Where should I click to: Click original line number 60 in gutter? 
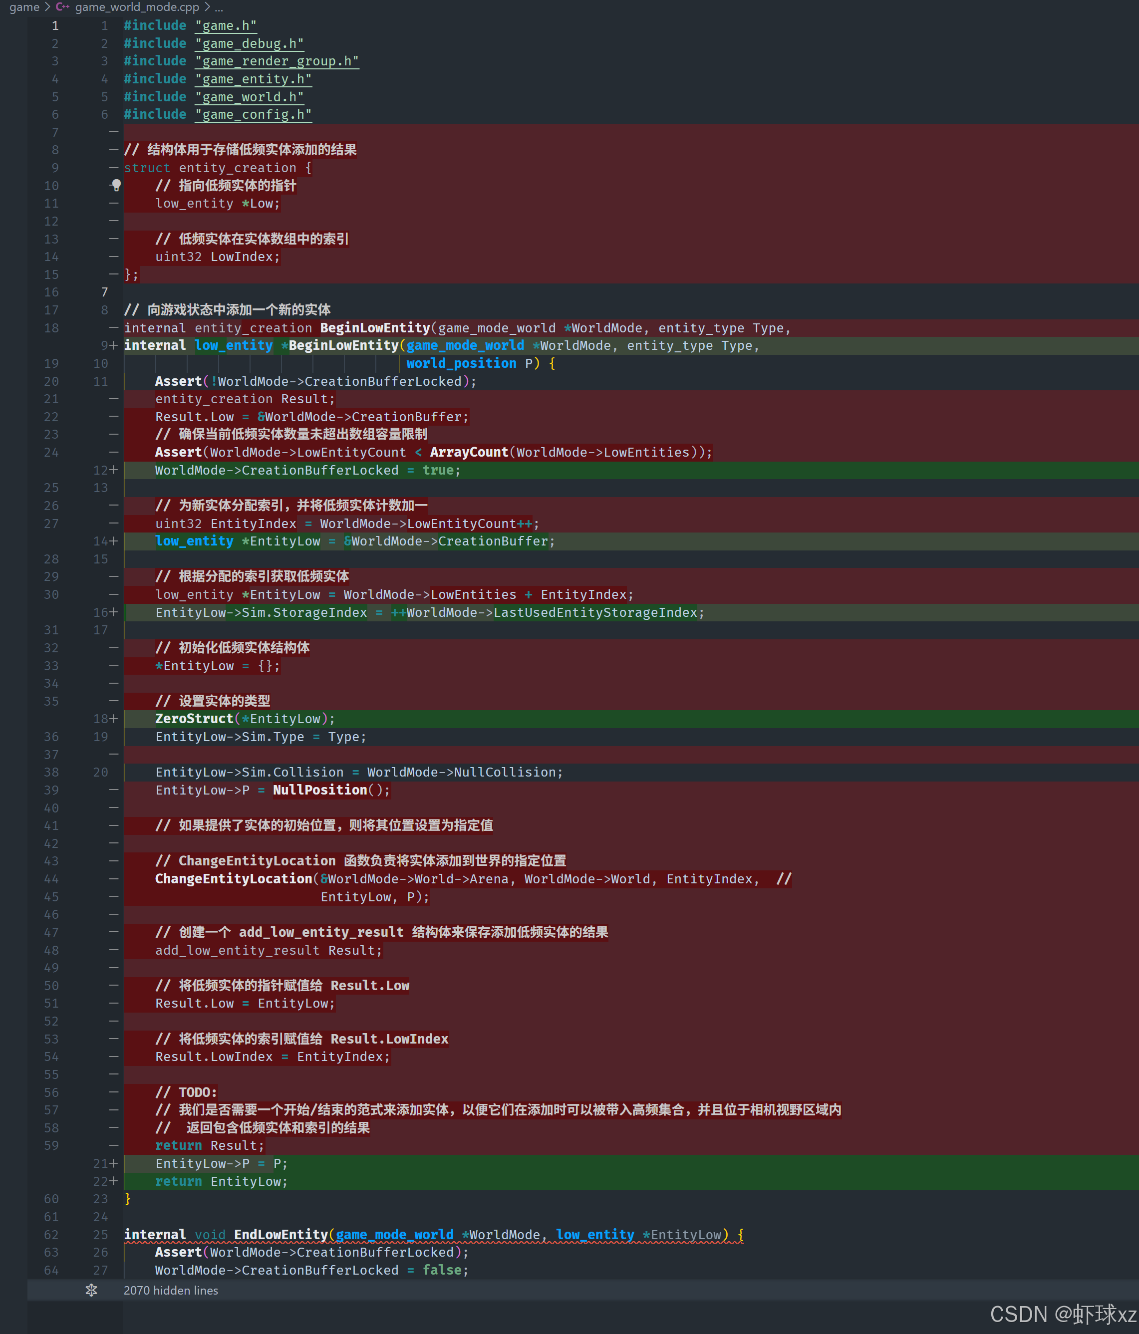point(51,1199)
